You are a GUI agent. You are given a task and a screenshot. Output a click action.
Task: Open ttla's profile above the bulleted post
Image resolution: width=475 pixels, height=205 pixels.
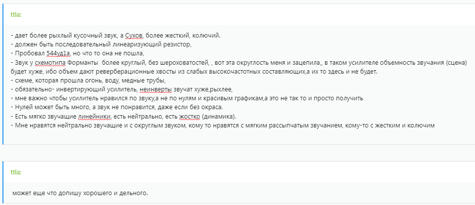click(15, 14)
